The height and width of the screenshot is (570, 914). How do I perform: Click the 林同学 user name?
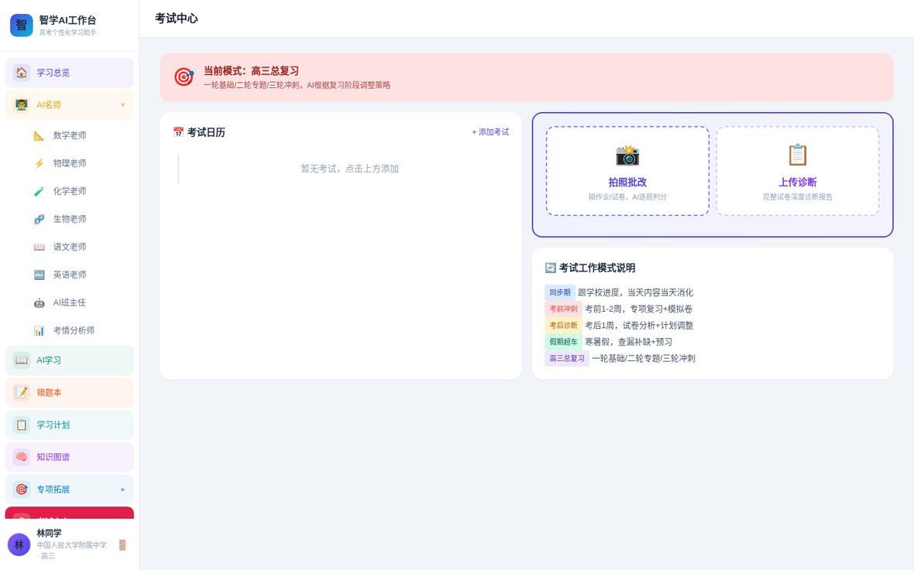pos(49,533)
